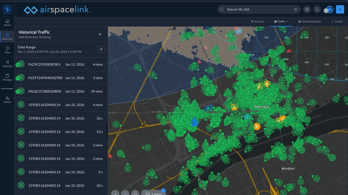Zoom in using the map plus control
The image size is (348, 195).
[x=116, y=194]
